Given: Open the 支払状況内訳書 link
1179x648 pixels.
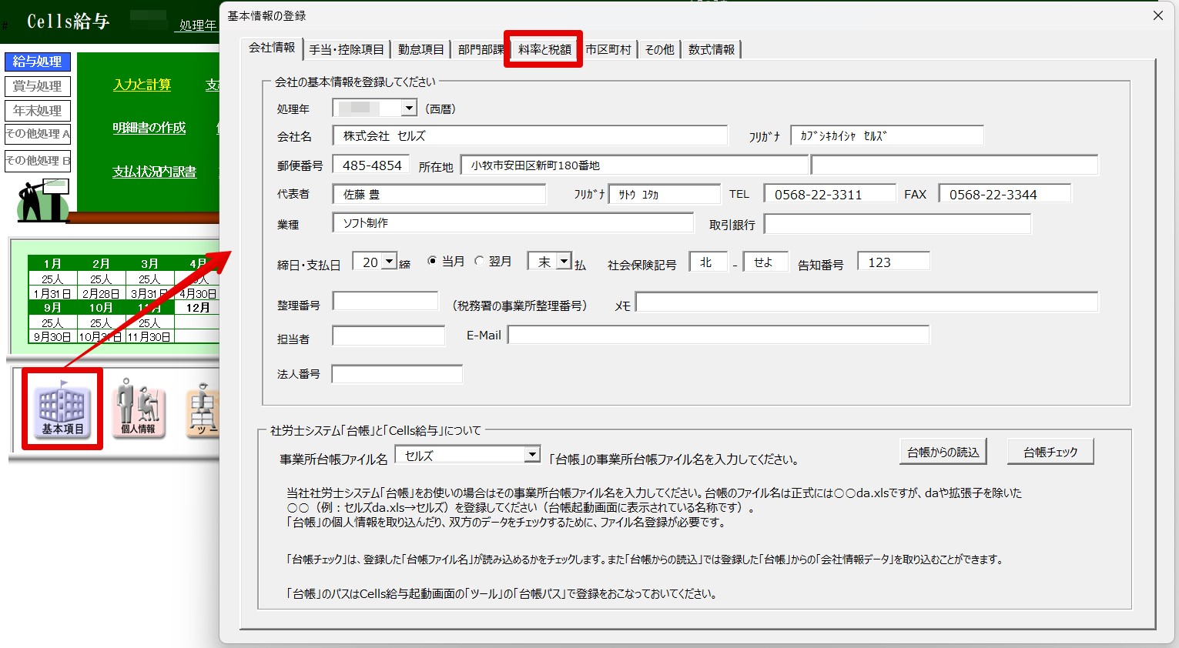Looking at the screenshot, I should (155, 172).
